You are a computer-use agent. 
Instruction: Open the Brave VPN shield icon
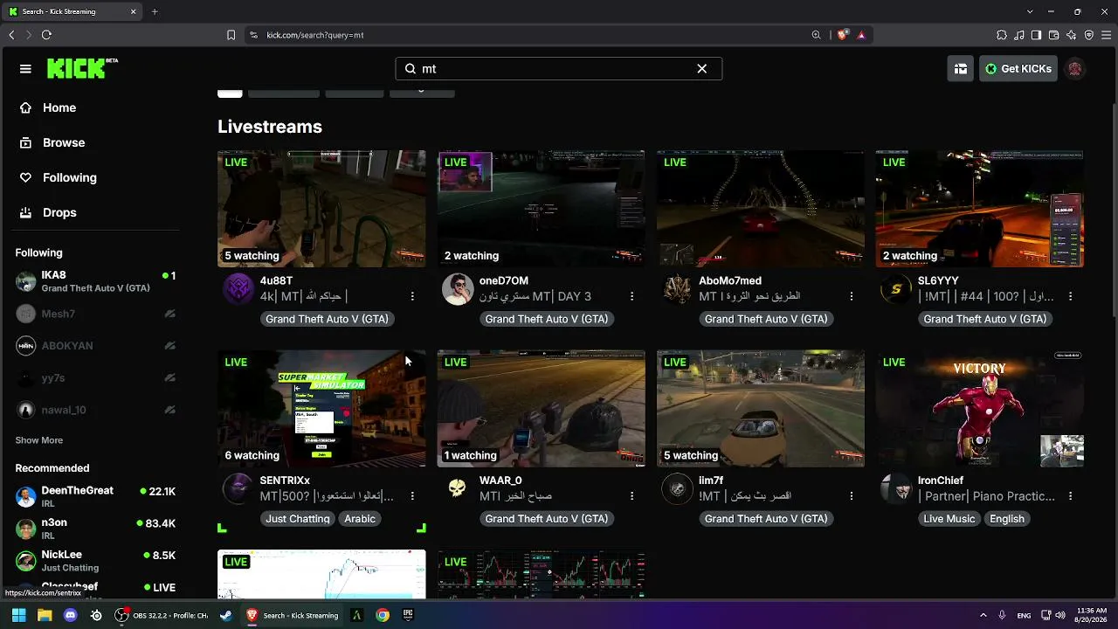coord(1089,35)
